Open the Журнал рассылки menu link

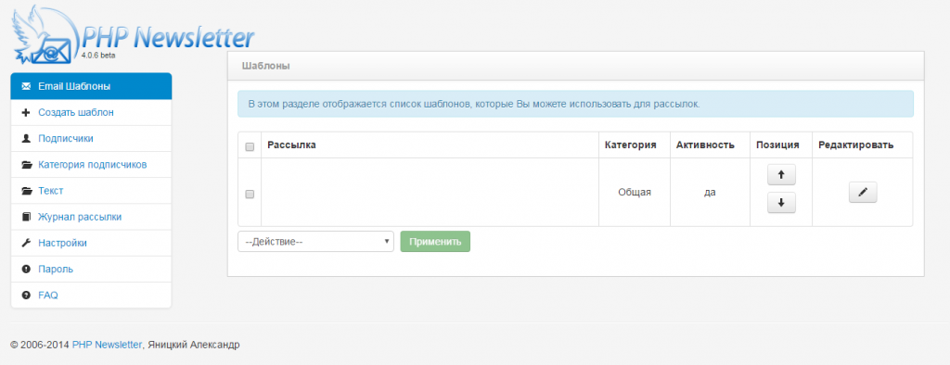[x=80, y=217]
